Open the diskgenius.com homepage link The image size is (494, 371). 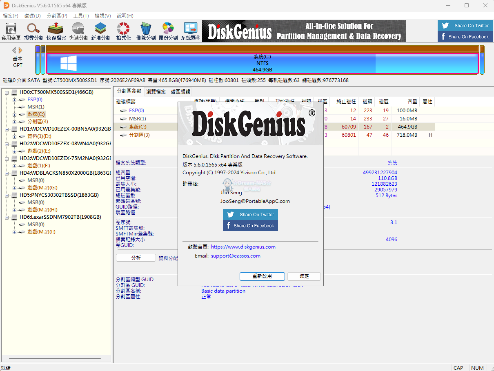[x=243, y=247]
